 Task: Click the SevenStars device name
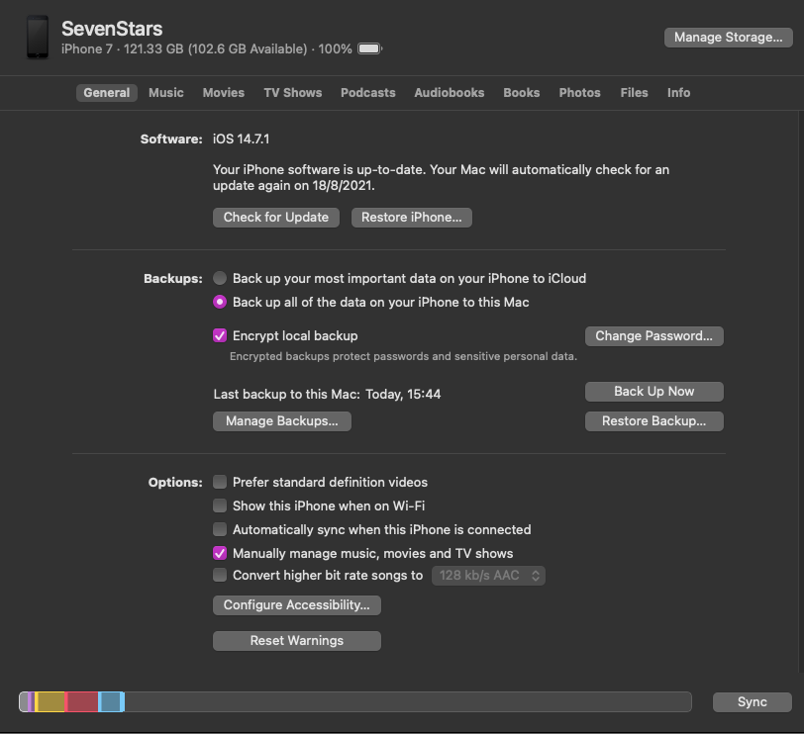[x=112, y=29]
